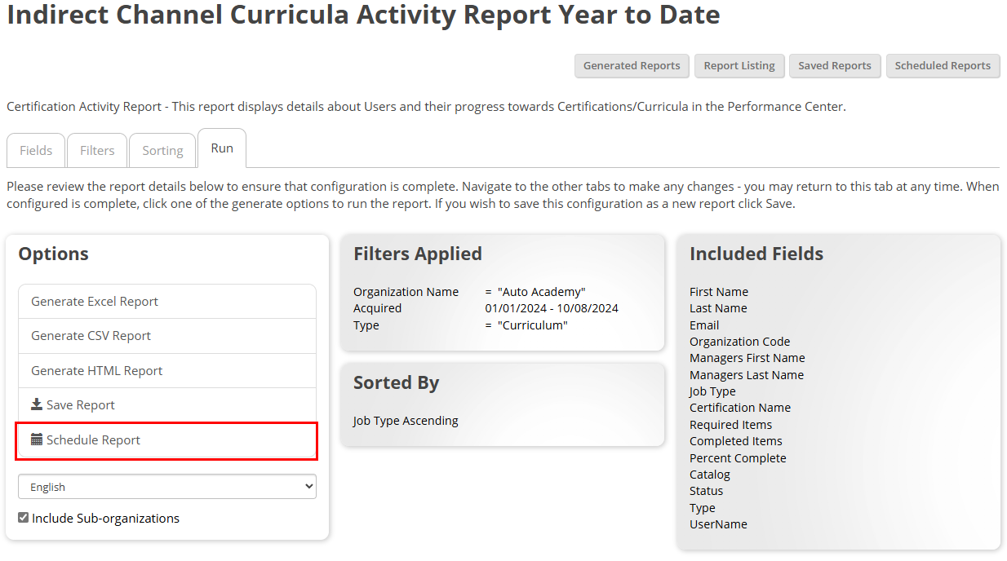Go to Report Listing

pyautogui.click(x=739, y=66)
